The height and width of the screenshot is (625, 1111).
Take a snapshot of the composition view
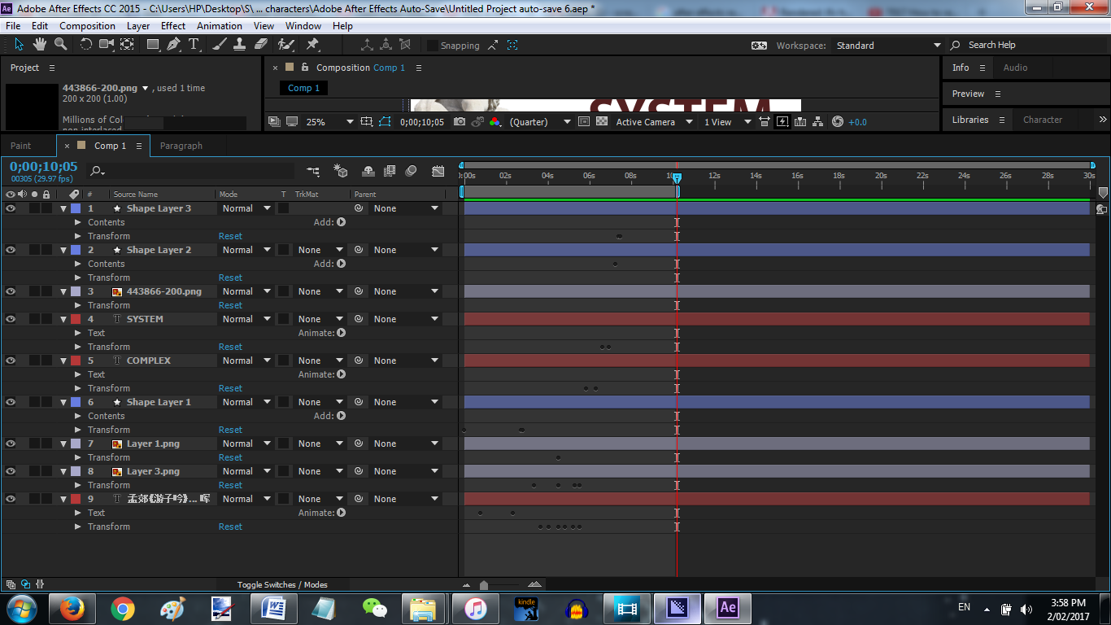[x=460, y=121]
